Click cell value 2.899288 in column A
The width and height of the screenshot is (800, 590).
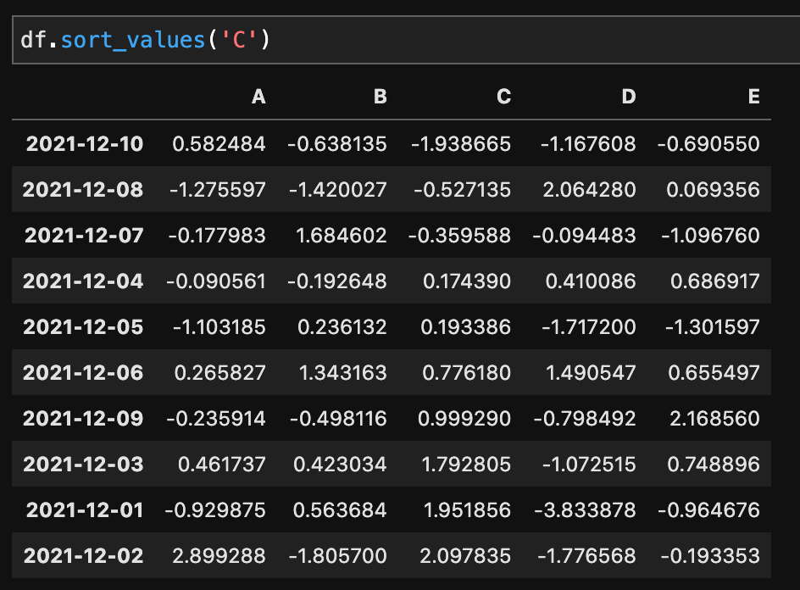tap(219, 556)
